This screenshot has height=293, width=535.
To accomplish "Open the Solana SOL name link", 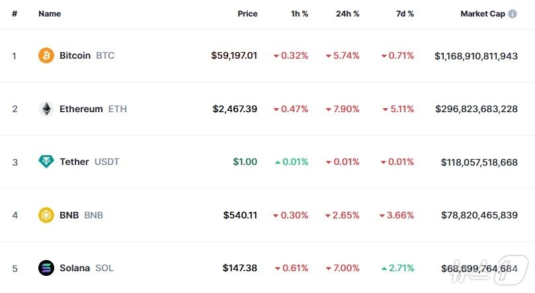I will click(75, 268).
